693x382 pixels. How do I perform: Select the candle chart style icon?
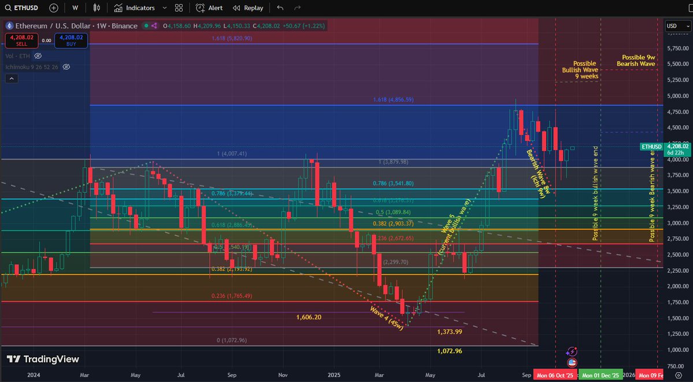[96, 8]
